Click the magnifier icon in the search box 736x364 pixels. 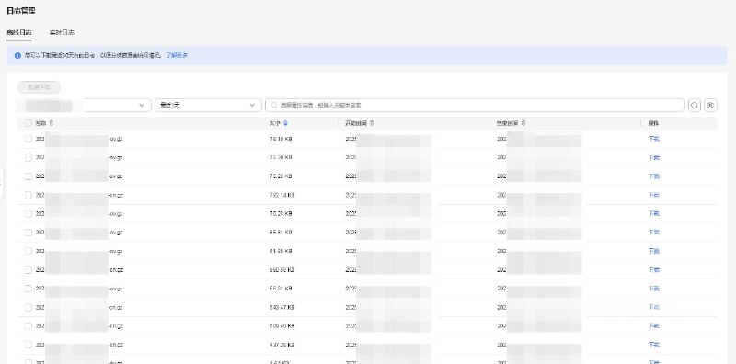click(274, 106)
